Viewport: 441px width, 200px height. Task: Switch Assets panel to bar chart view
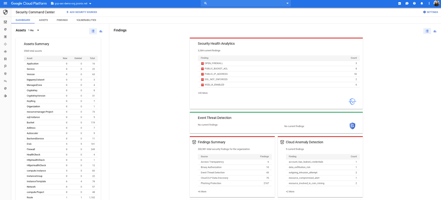click(x=101, y=31)
